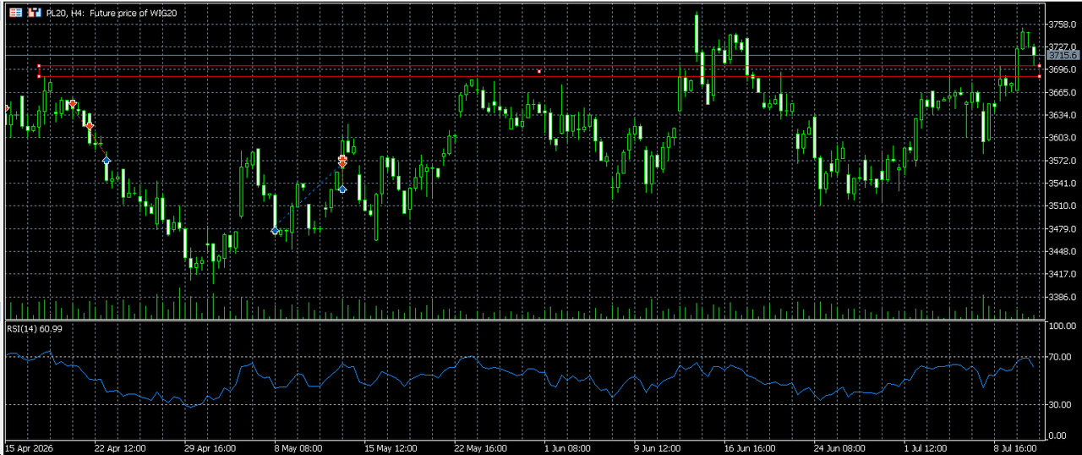Click RSI scale value 70.00
The width and height of the screenshot is (1082, 455).
coord(1062,358)
